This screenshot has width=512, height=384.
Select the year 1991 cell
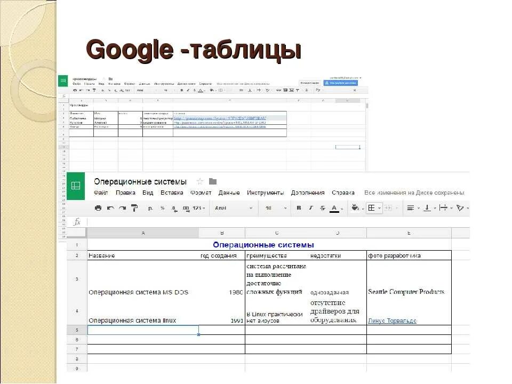[x=222, y=311]
